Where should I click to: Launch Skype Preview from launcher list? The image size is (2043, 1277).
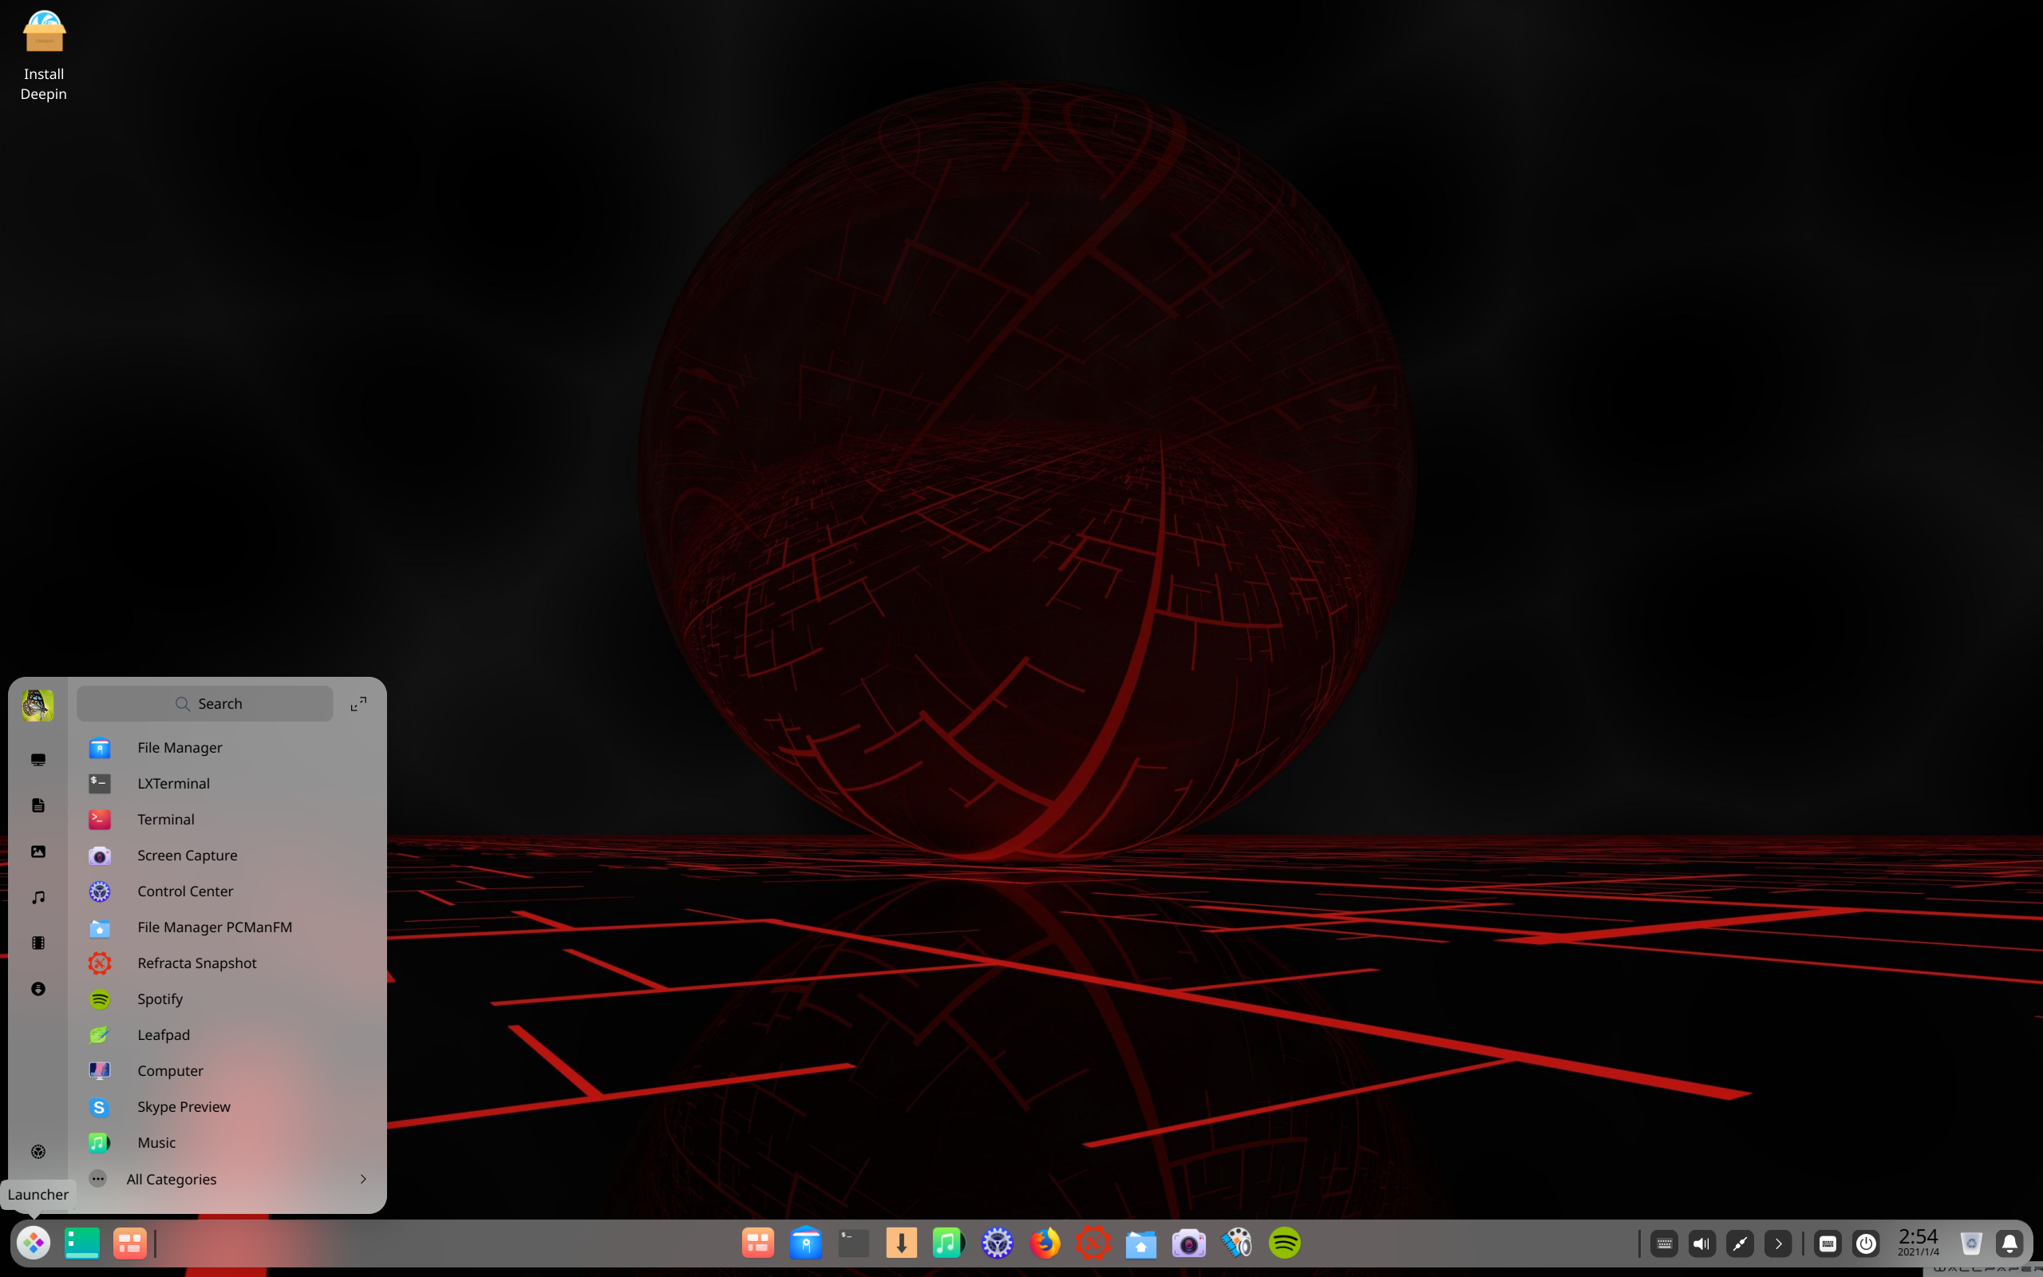coord(227,1106)
